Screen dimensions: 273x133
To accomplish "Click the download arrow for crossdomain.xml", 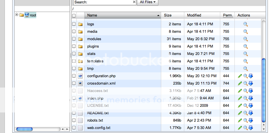I will (251, 83).
